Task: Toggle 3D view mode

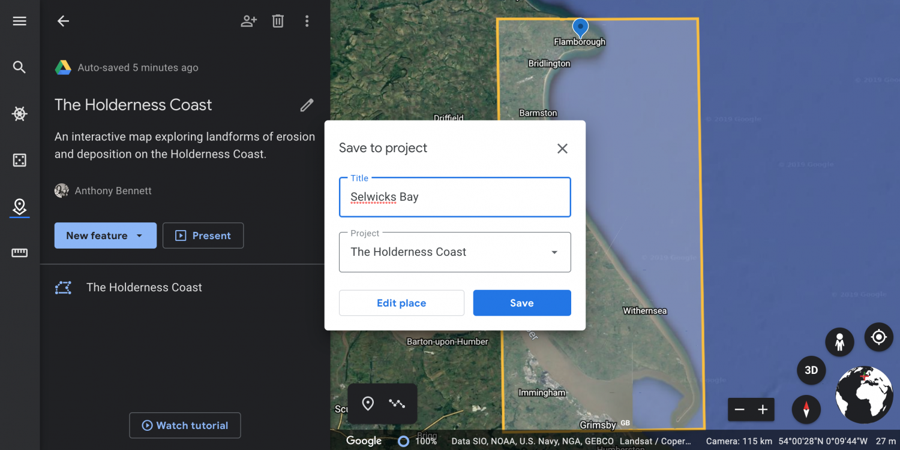Action: 811,370
